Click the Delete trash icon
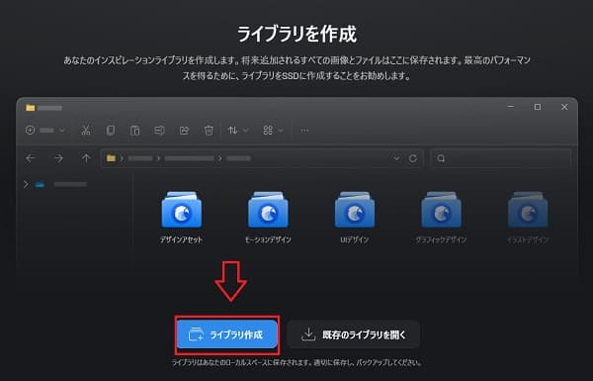The image size is (593, 381). click(209, 131)
